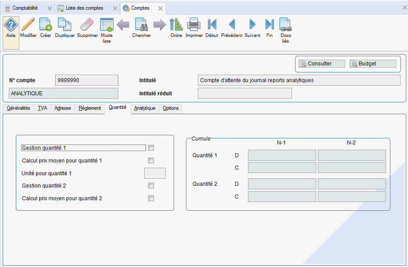Jump to last record with Fin

(270, 28)
